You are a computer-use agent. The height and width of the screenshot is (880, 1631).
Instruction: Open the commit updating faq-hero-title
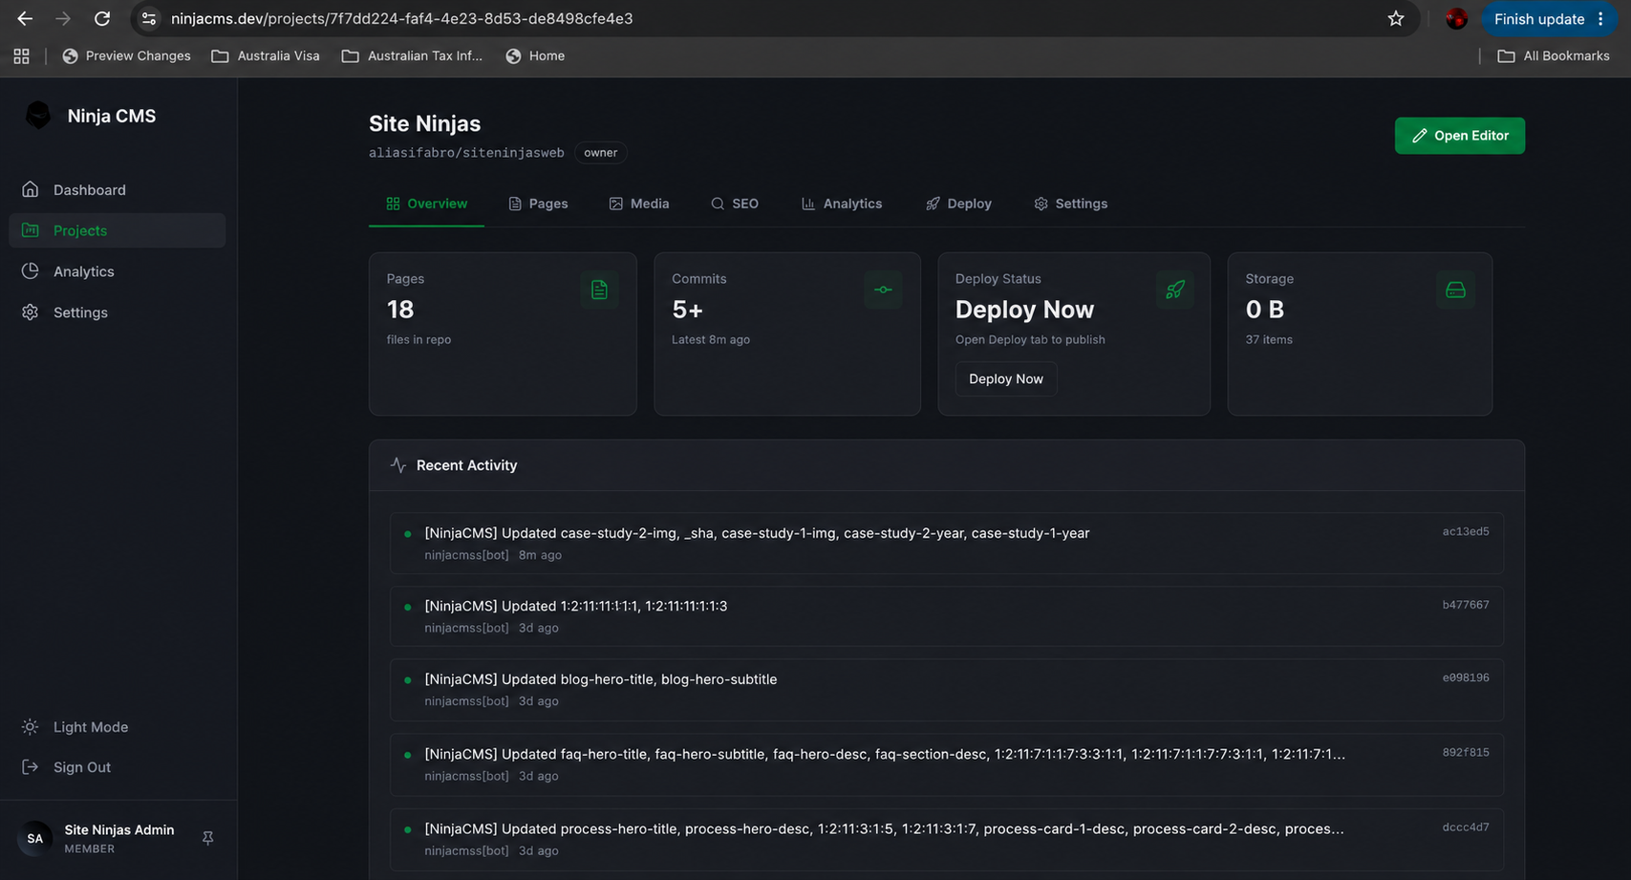coord(946,764)
